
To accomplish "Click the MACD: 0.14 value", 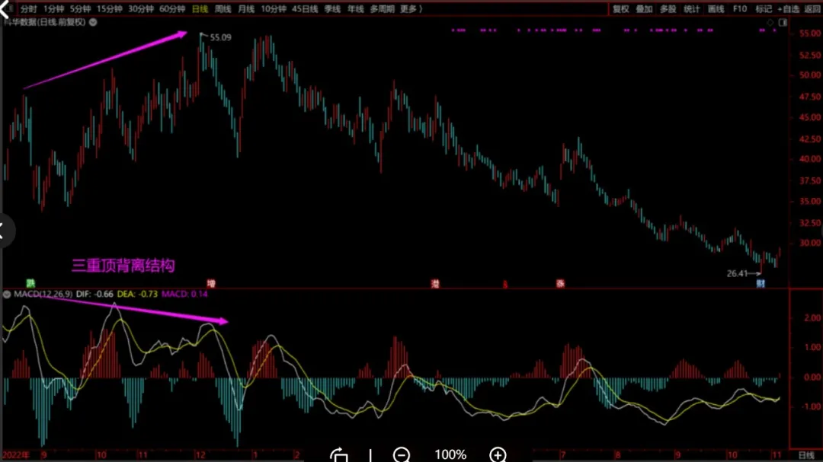I will [184, 295].
